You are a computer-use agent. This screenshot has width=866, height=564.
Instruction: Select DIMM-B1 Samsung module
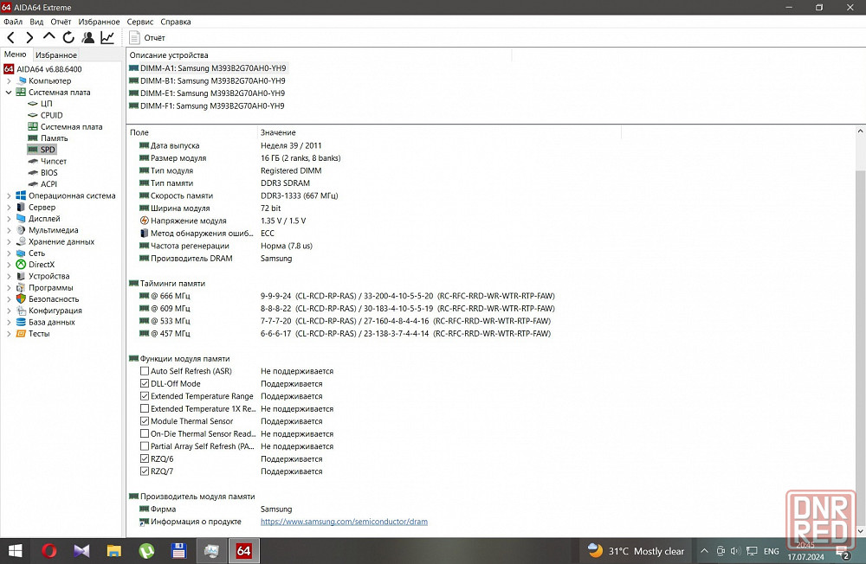213,80
